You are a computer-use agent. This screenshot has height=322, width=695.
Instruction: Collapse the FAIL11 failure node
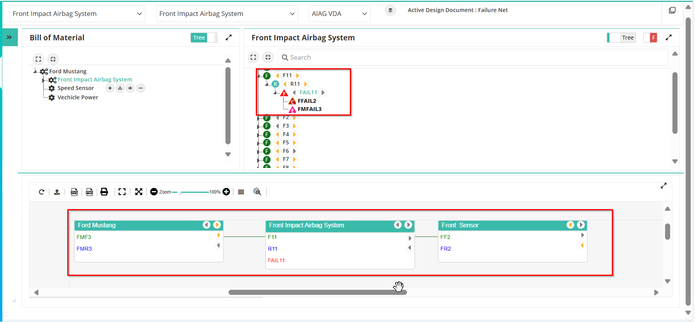(x=275, y=92)
